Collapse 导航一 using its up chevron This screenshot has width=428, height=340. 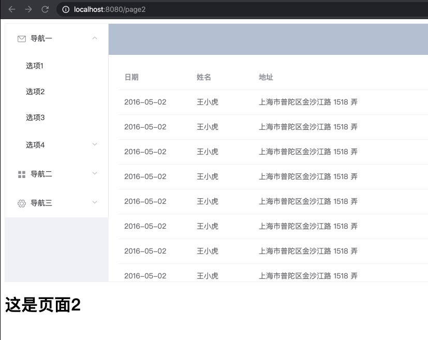[x=94, y=38]
